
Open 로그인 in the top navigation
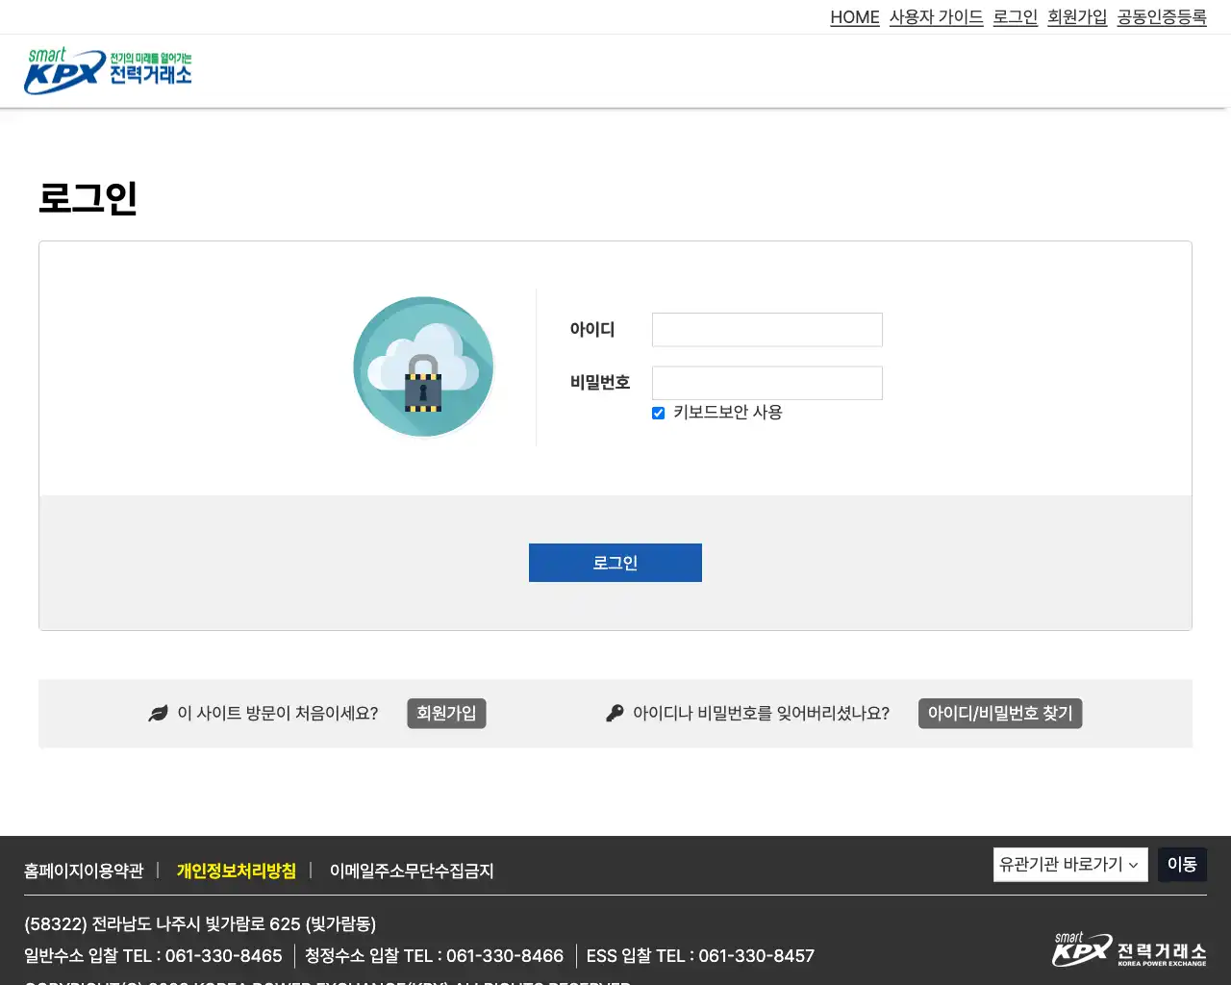pos(1016,17)
